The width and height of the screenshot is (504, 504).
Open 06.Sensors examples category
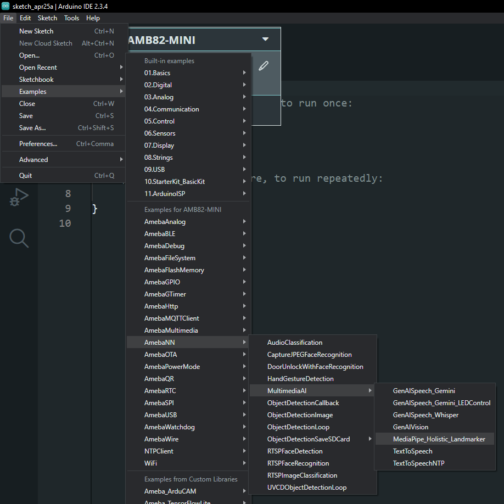pos(188,133)
